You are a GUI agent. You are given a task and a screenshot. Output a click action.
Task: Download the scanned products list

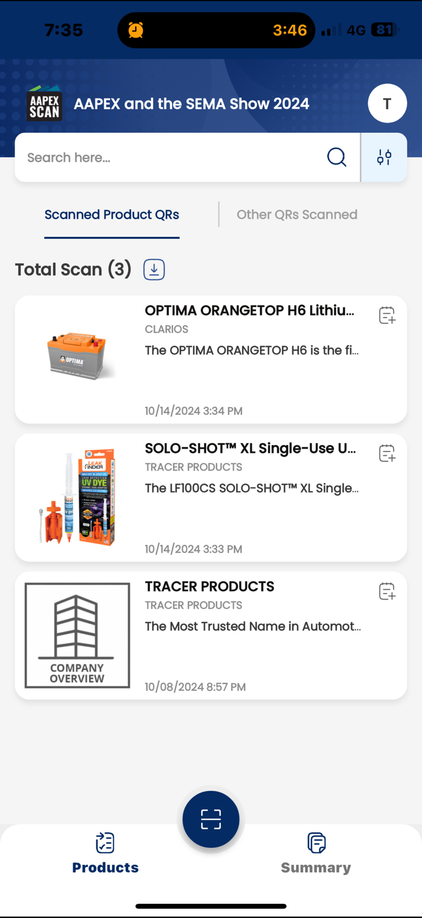(x=154, y=269)
